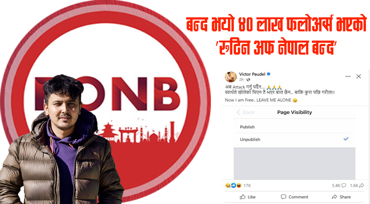Share the post
370x204 pixels.
pyautogui.click(x=341, y=197)
